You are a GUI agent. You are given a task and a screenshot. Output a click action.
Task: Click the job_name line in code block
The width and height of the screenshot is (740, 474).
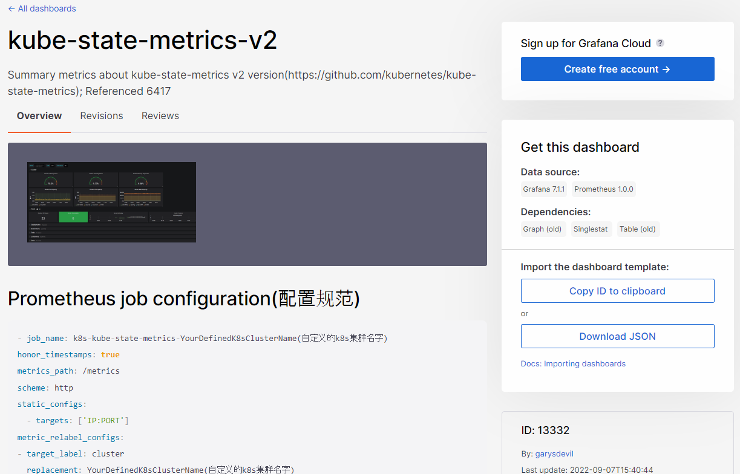[202, 338]
